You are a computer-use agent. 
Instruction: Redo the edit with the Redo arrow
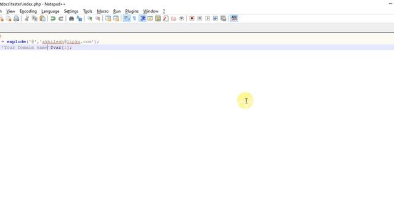tap(61, 18)
